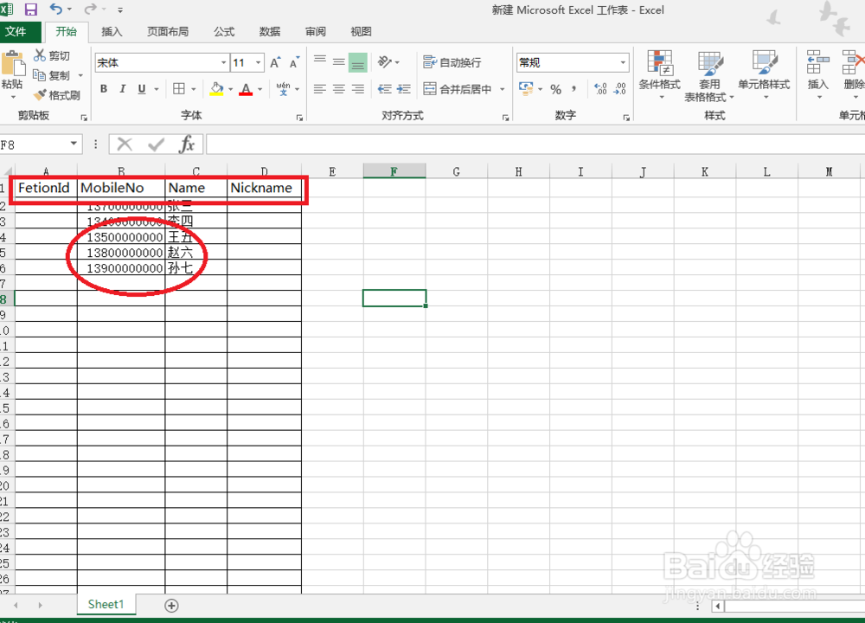
Task: Apply Conditional Formatting (条件格式)
Action: (x=662, y=76)
